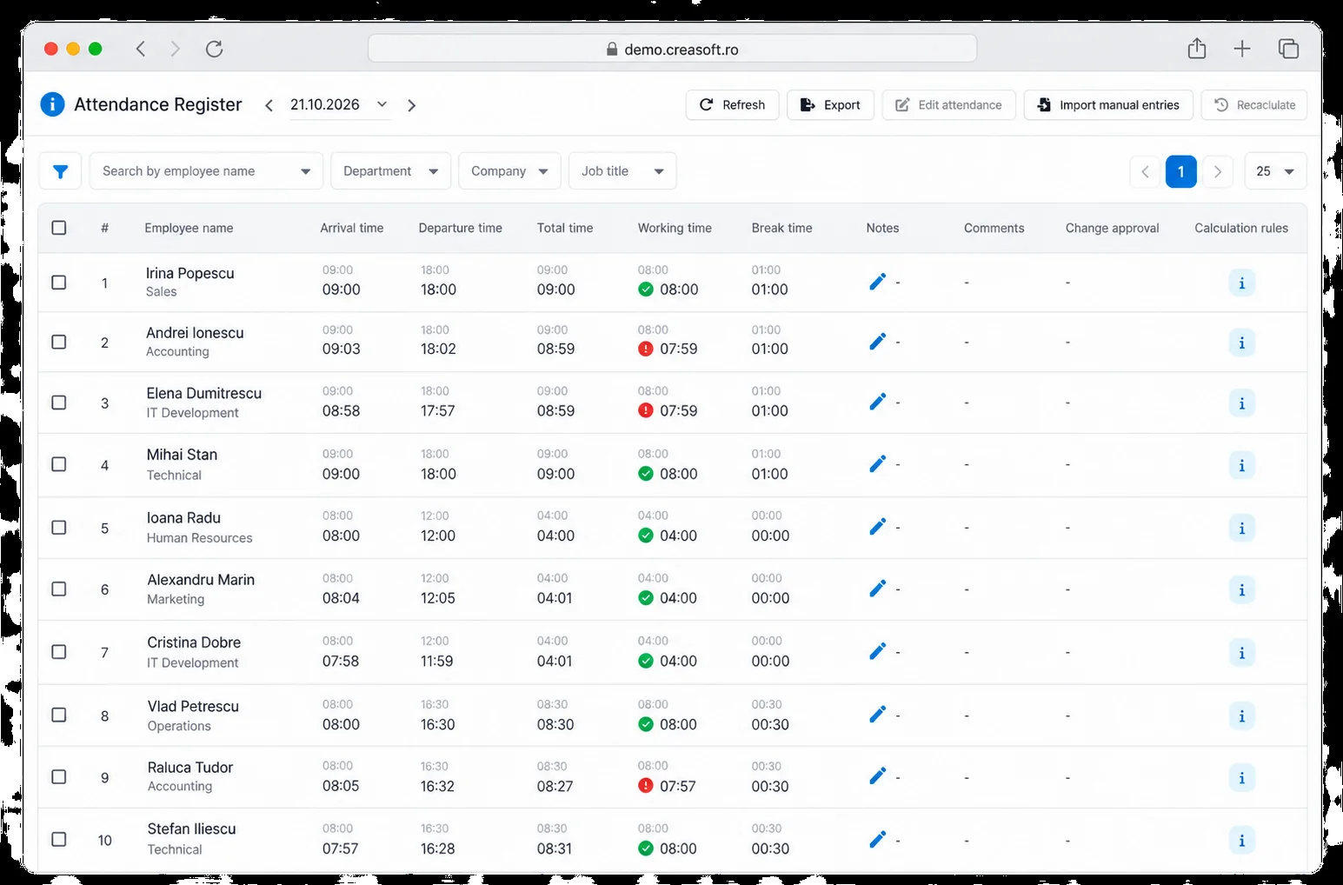
Task: Show browser tab overview icon
Action: [1288, 49]
